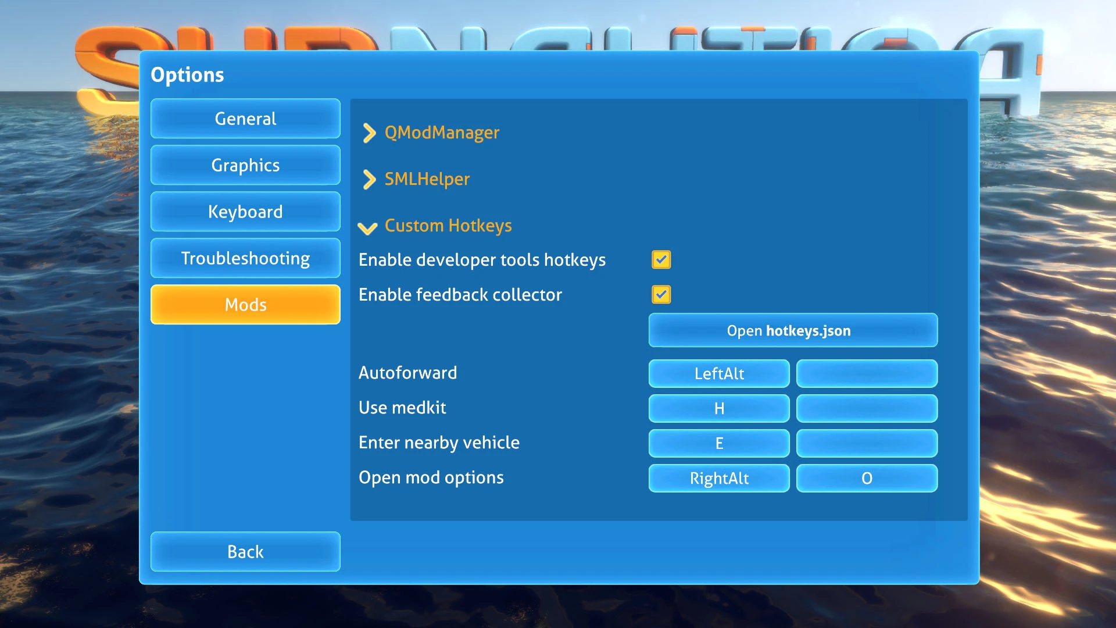Open the General options tab
This screenshot has width=1116, height=628.
245,119
